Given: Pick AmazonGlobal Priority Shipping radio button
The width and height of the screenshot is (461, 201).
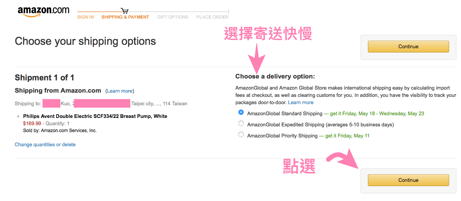Looking at the screenshot, I should pos(241,134).
